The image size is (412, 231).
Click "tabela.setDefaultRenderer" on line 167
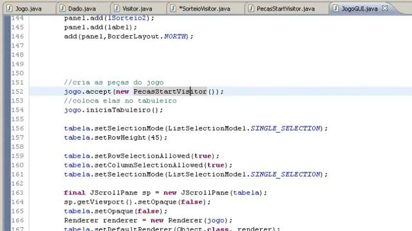tap(118, 228)
